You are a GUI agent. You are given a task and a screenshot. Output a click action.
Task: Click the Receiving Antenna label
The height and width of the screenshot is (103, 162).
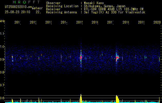[61, 12]
